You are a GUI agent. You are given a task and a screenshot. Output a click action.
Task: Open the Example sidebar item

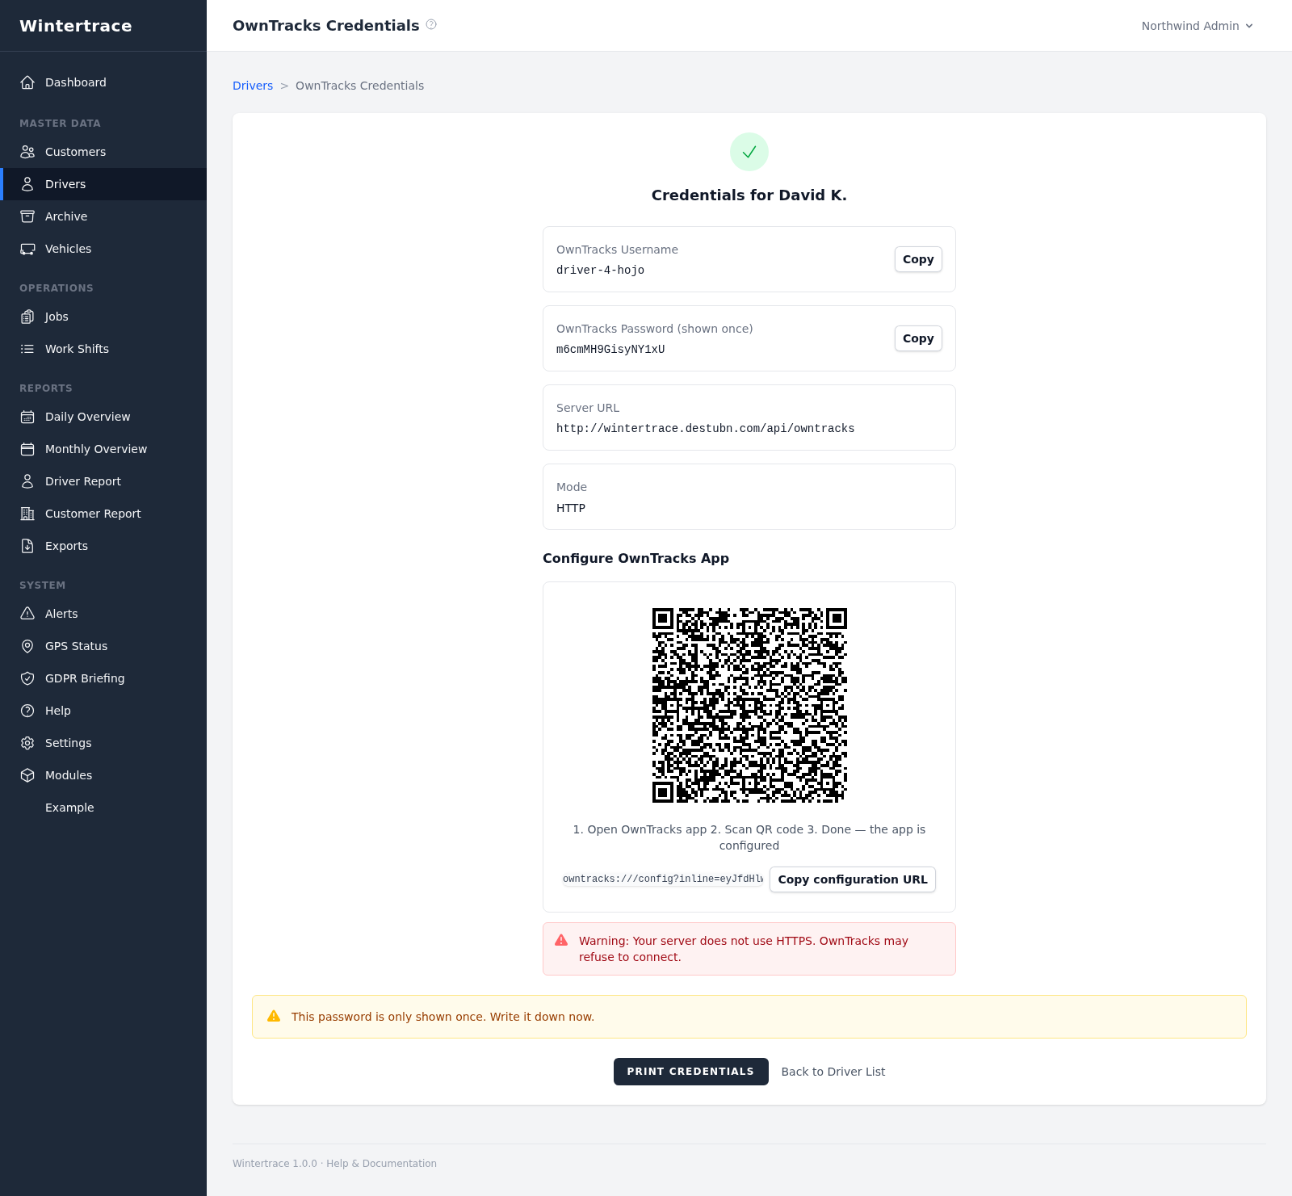point(103,808)
